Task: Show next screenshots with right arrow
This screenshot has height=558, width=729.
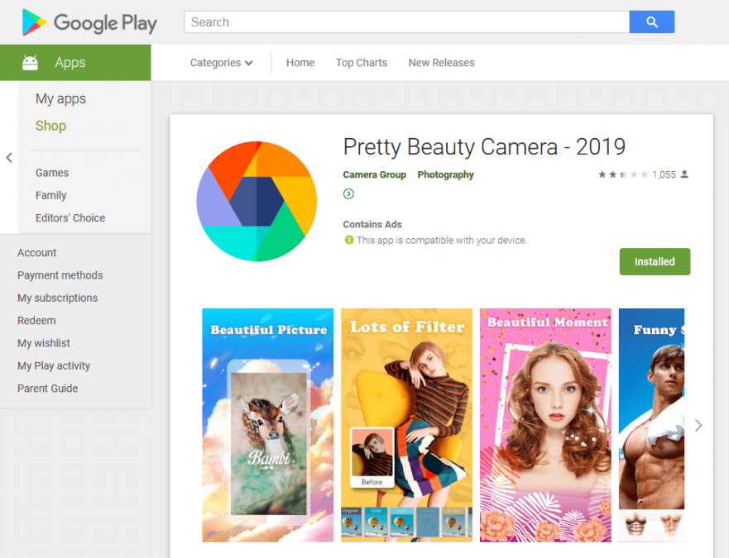Action: pos(698,425)
